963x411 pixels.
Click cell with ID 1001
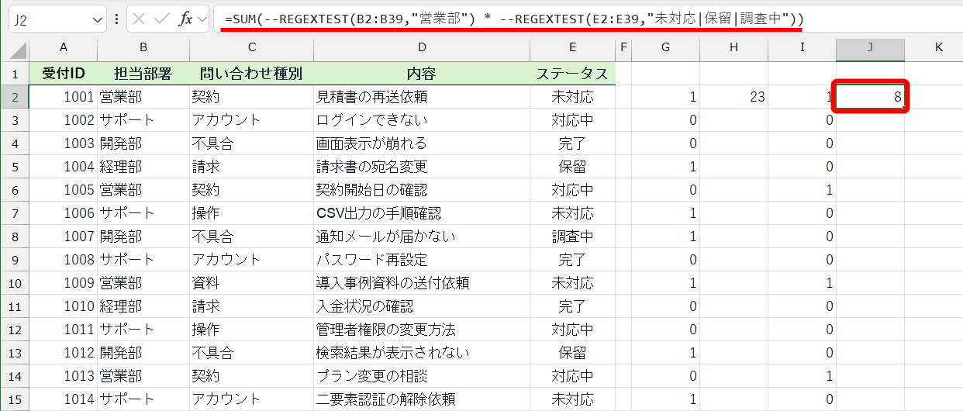coord(63,97)
